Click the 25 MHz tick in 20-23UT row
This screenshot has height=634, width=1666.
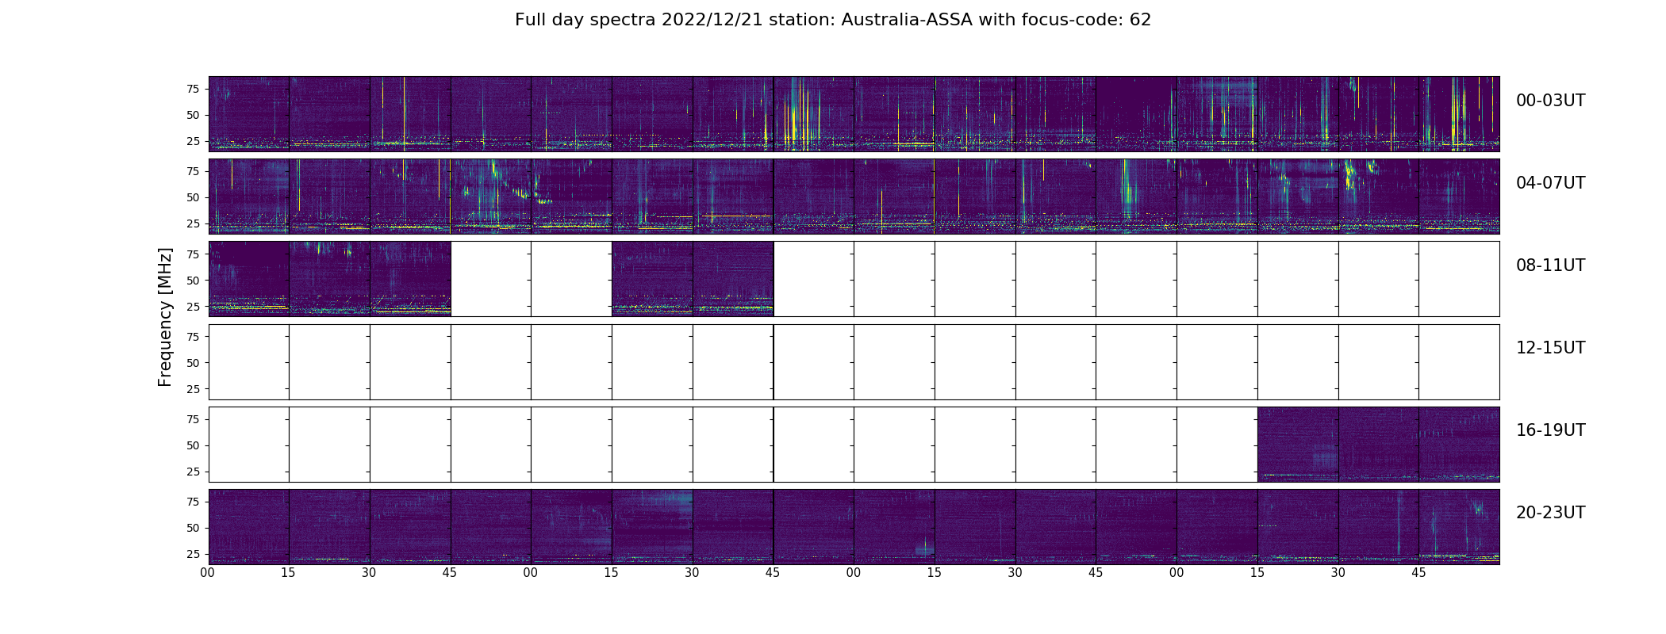click(193, 554)
